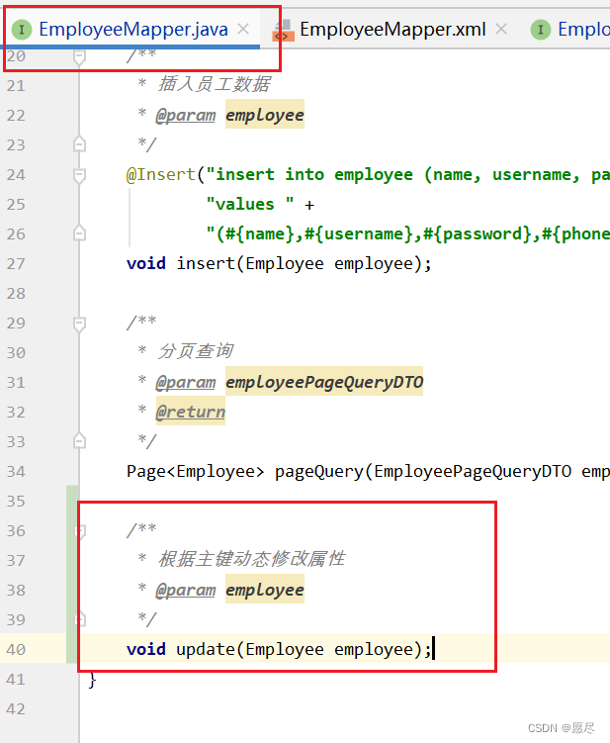610x743 pixels.
Task: Click the fold end marker at line 26
Action: coord(79,233)
